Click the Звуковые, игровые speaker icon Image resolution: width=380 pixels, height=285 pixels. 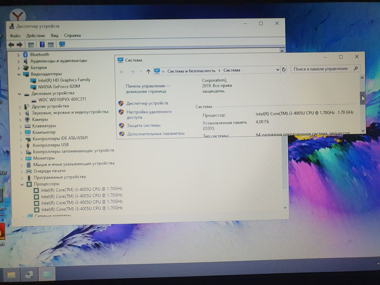(27, 113)
